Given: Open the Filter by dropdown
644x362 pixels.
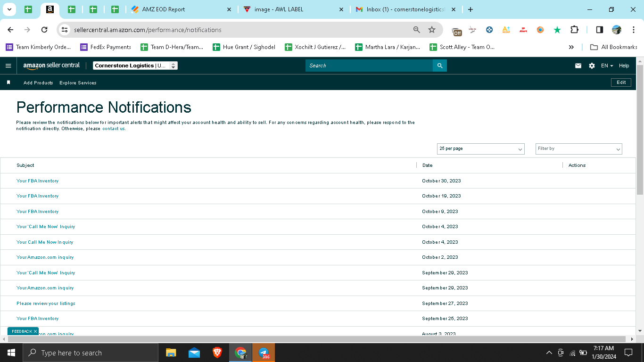Looking at the screenshot, I should tap(578, 149).
